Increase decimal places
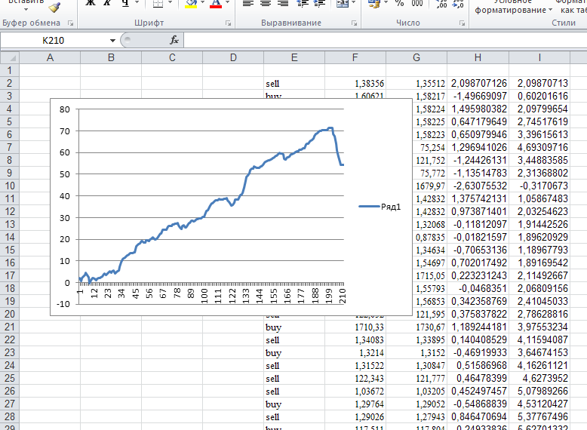Screen dimensions: 587x430 [441, 3]
